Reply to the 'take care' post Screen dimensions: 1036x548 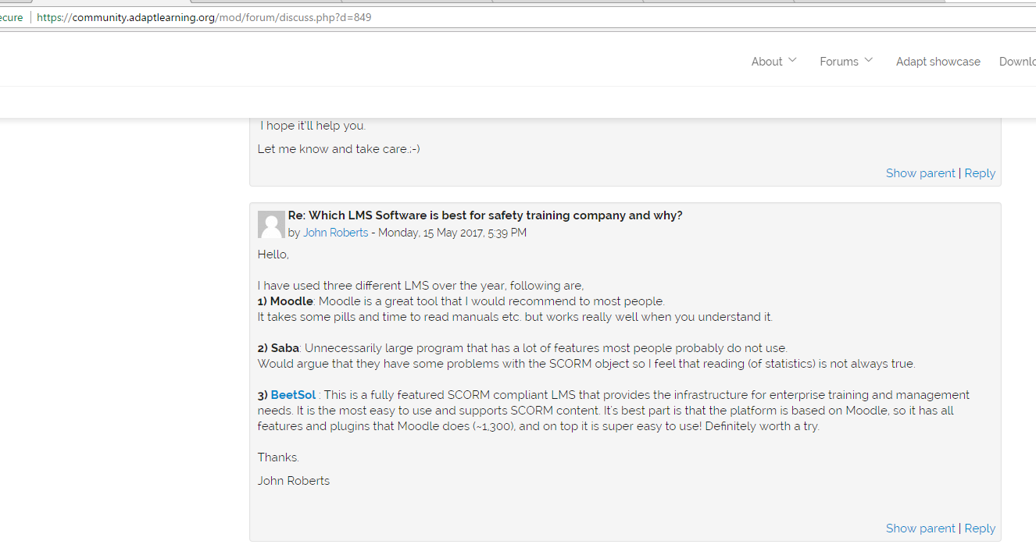(x=980, y=173)
